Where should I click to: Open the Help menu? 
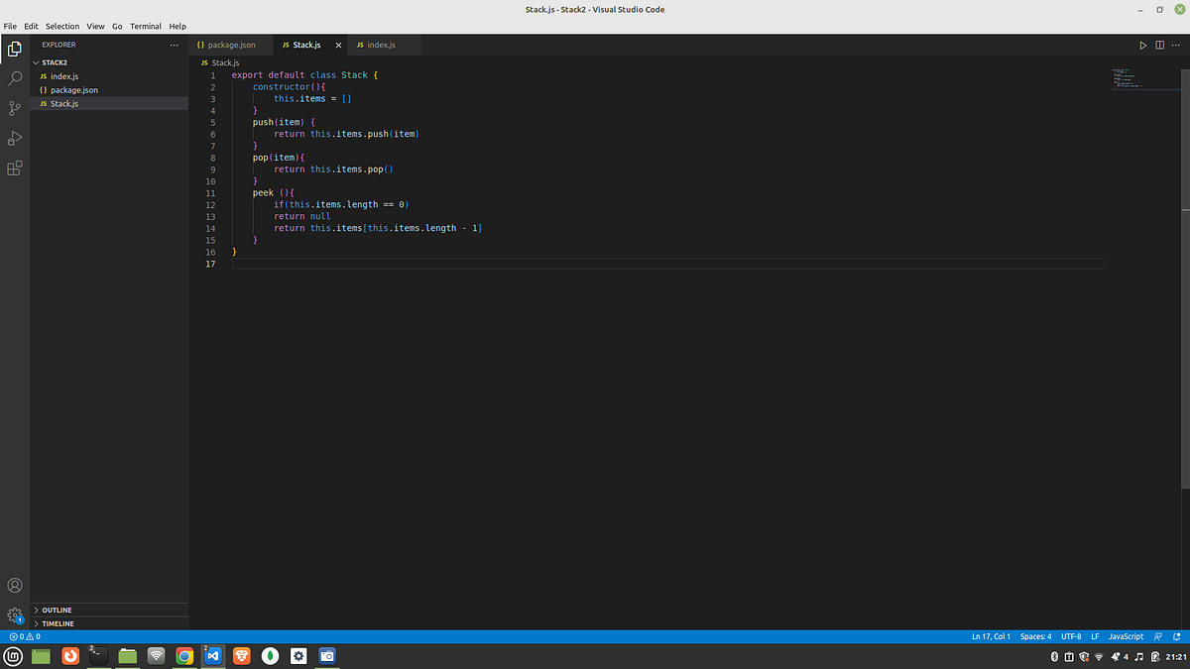(x=178, y=26)
